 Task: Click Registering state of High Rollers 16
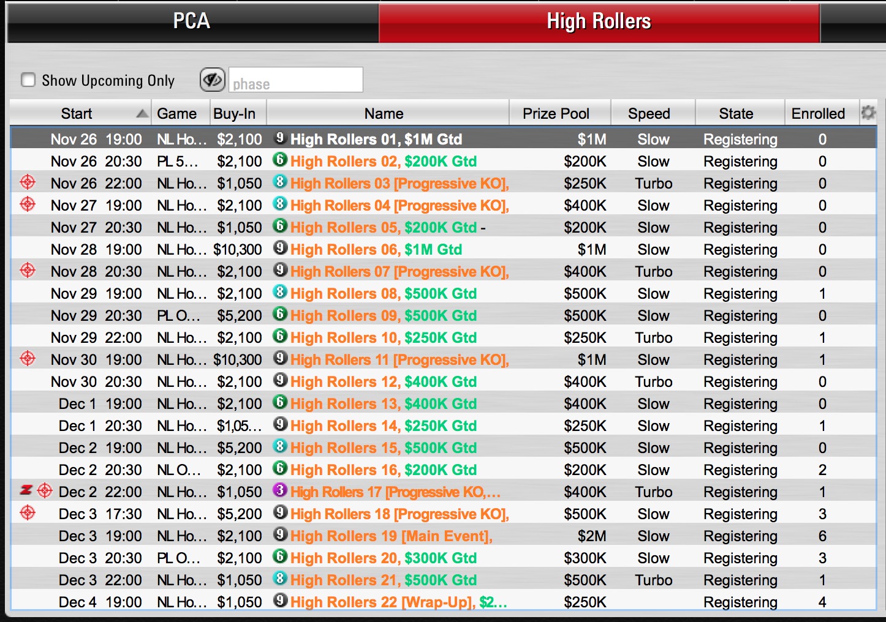coord(740,470)
